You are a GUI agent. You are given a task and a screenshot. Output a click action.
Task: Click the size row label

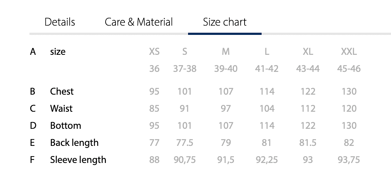pos(58,52)
